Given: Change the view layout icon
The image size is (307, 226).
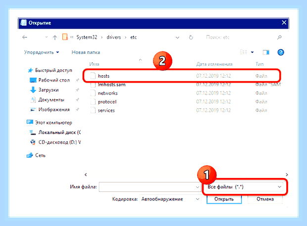Looking at the screenshot, I should (243, 52).
